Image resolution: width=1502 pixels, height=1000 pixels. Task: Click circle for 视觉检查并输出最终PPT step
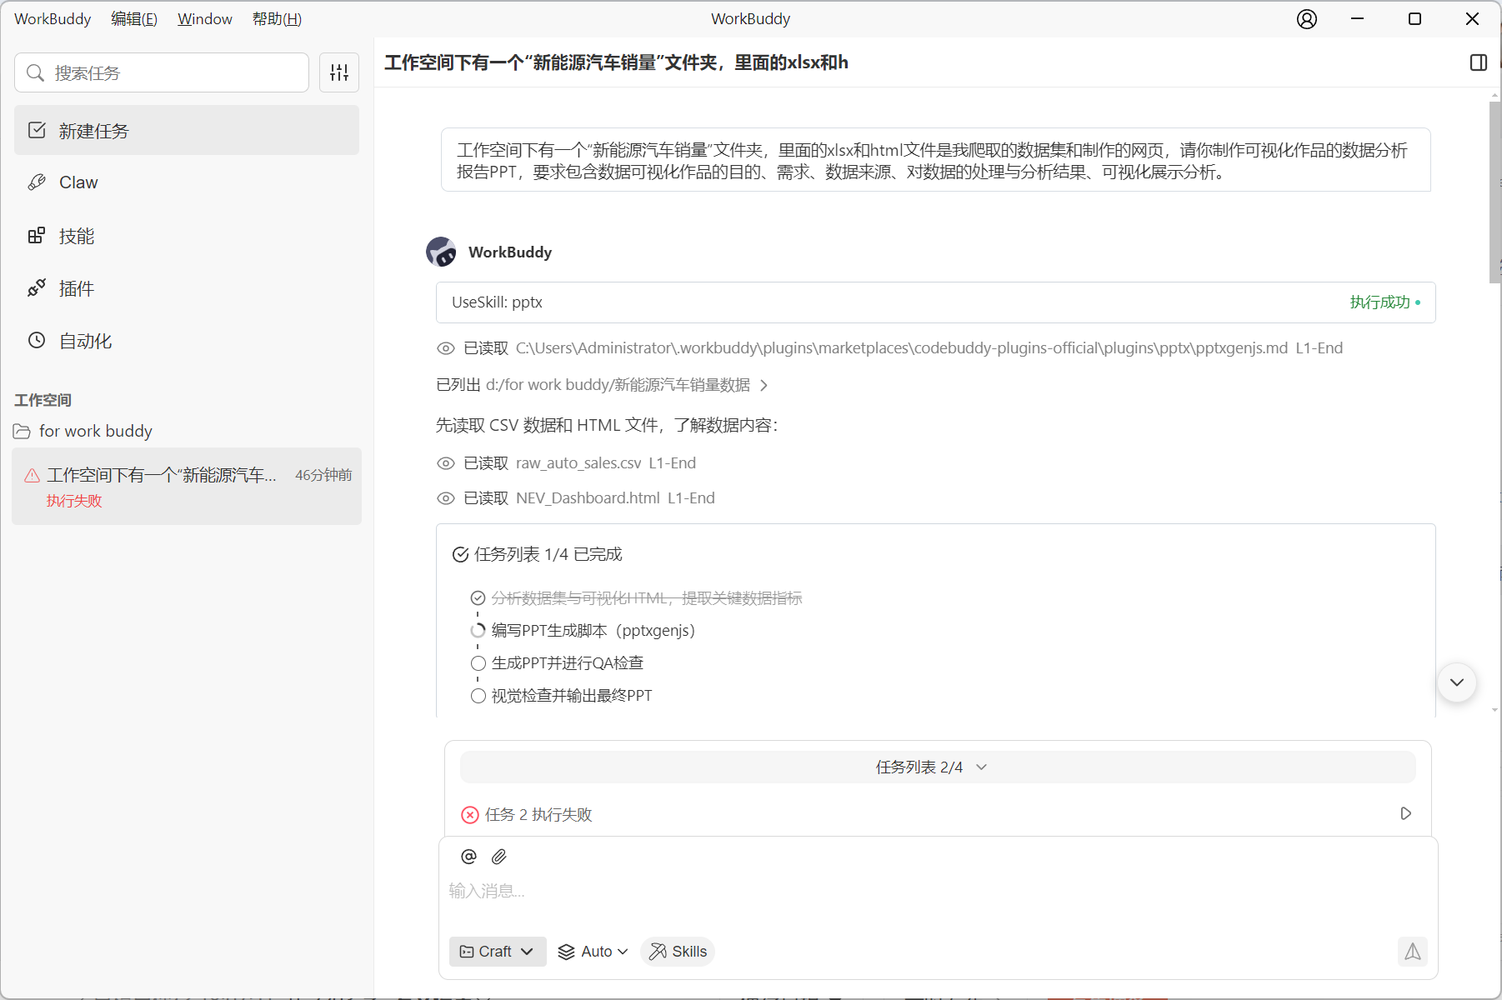click(478, 696)
